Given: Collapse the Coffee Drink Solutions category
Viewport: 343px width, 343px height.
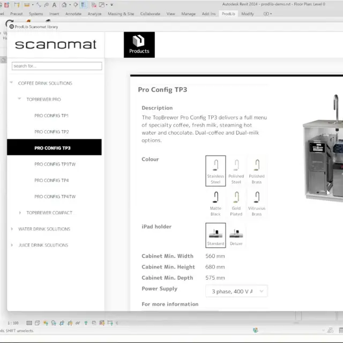Looking at the screenshot, I should [12, 83].
